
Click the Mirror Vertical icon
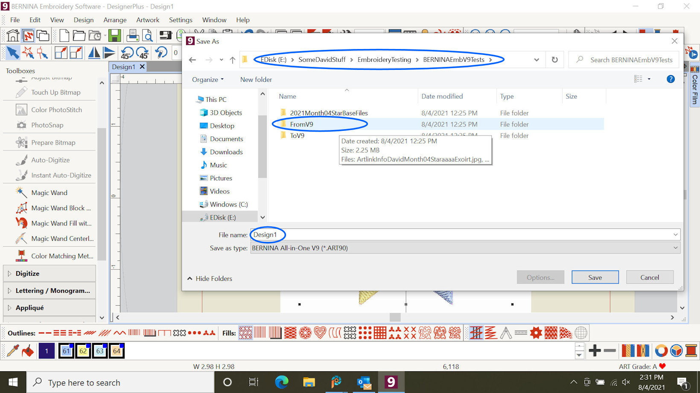pyautogui.click(x=109, y=53)
